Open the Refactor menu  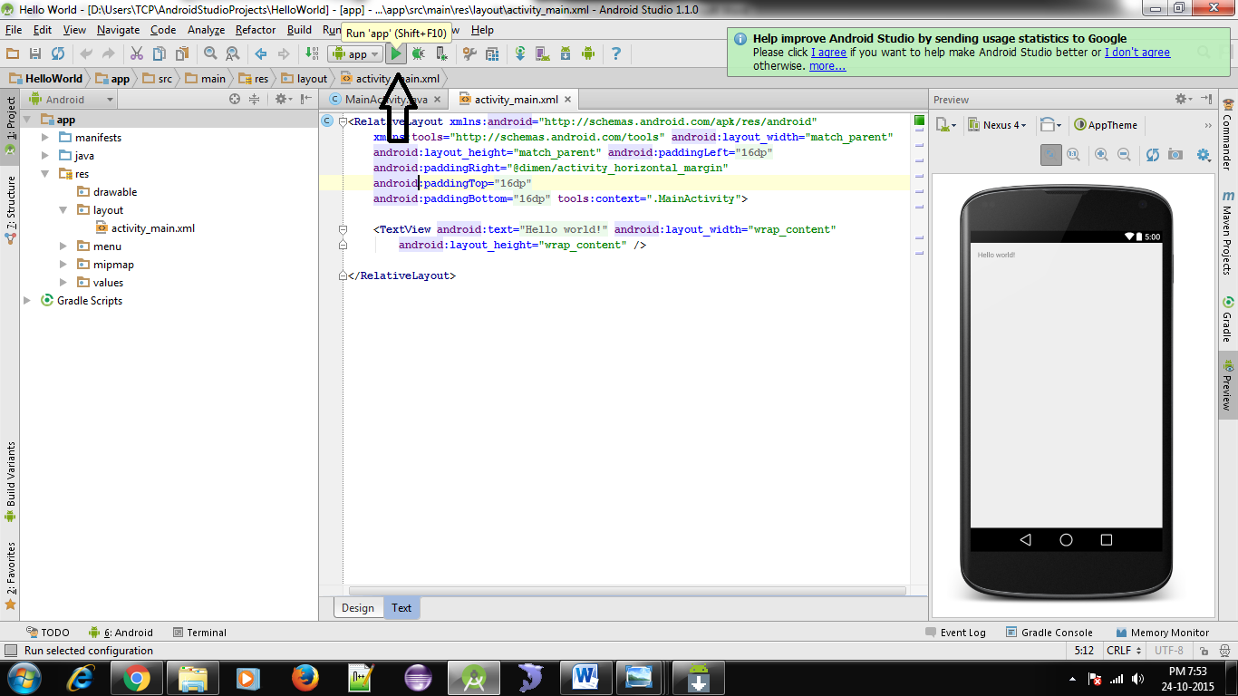coord(256,30)
